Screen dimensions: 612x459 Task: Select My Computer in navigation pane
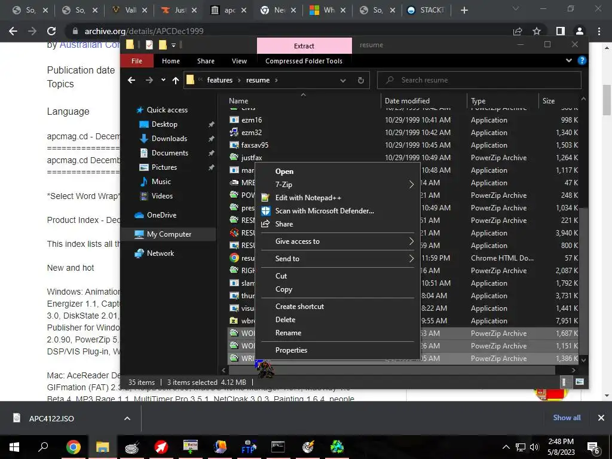[x=169, y=234]
